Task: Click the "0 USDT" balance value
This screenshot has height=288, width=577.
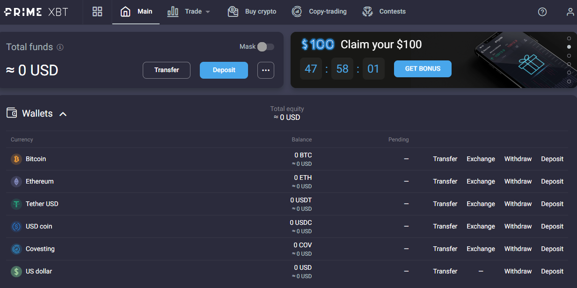Action: point(301,200)
